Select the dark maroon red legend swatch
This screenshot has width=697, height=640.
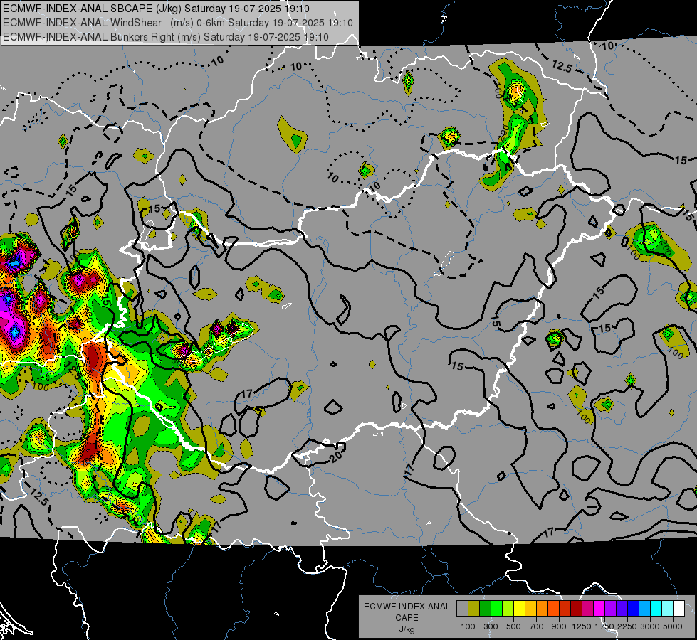click(x=577, y=609)
